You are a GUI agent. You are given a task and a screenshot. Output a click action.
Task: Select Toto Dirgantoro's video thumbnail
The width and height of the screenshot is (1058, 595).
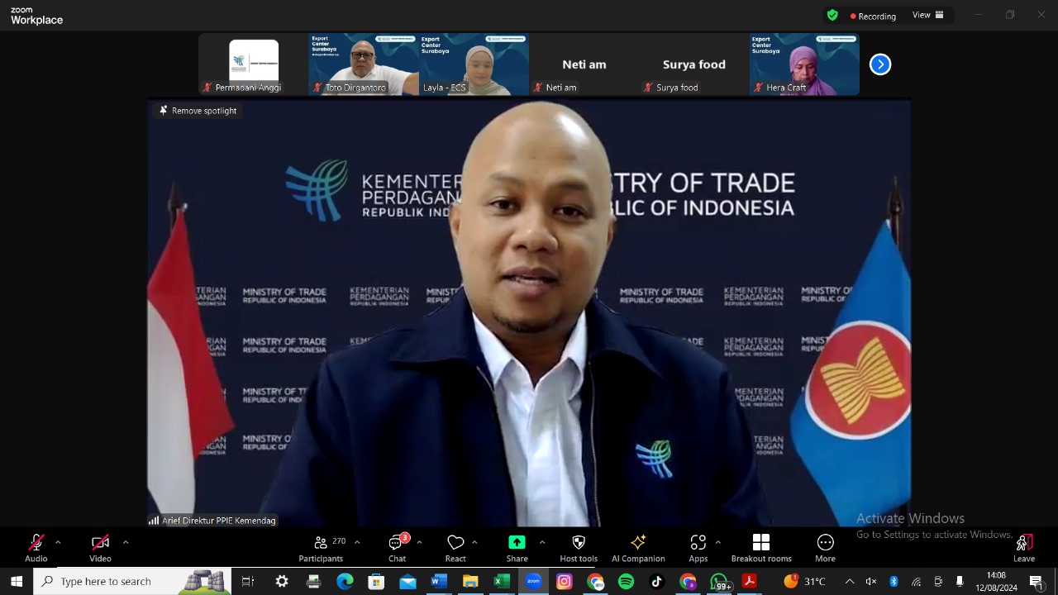pos(364,64)
